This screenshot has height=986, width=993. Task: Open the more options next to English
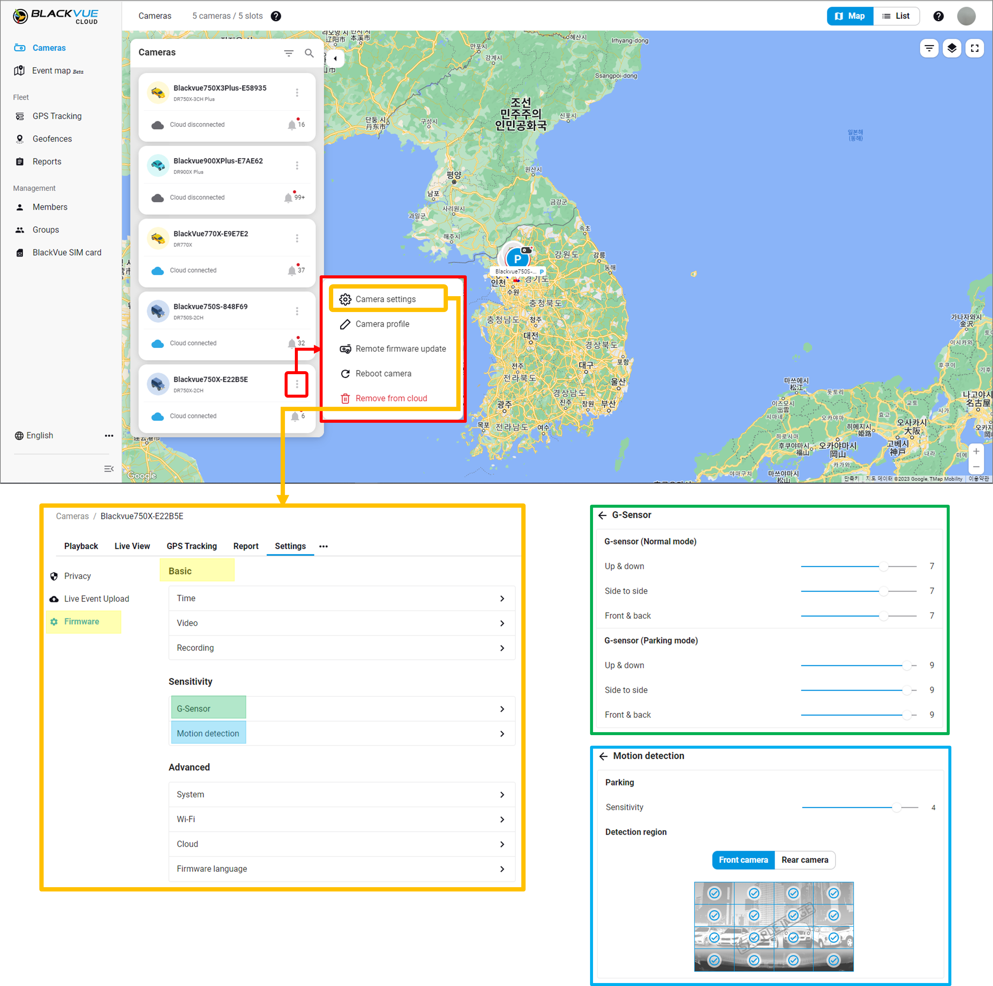point(109,435)
